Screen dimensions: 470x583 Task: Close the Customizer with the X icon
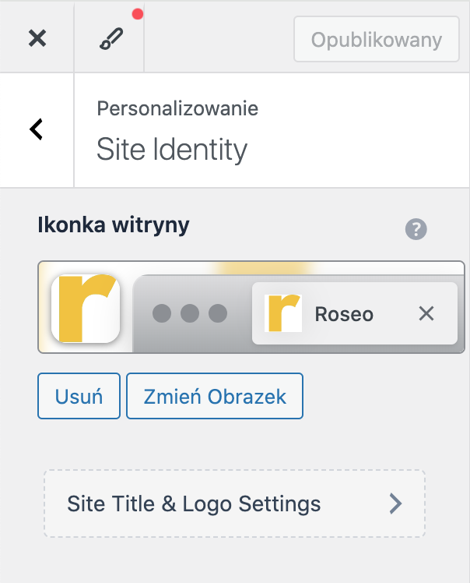coord(37,37)
